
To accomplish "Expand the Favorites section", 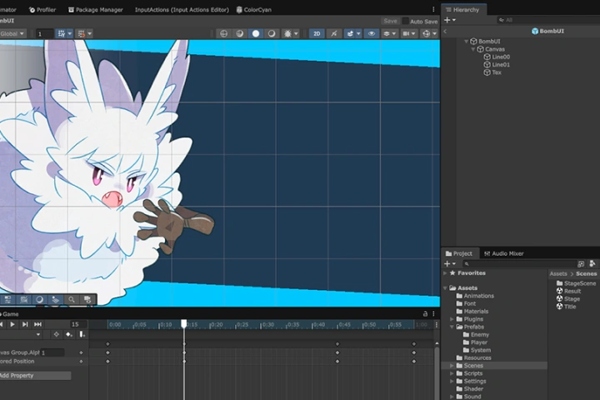I will pos(445,273).
